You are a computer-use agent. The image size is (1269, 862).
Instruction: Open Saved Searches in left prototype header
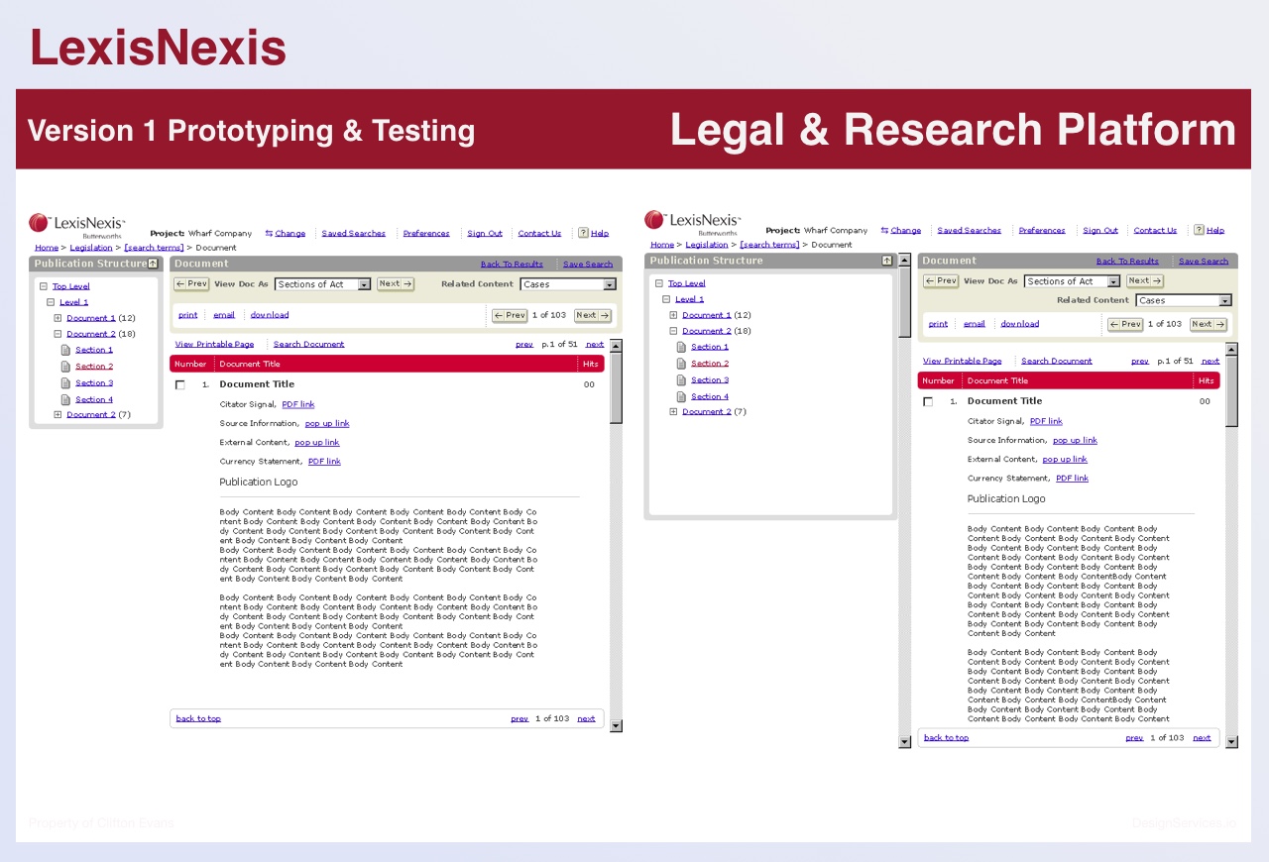tap(353, 234)
